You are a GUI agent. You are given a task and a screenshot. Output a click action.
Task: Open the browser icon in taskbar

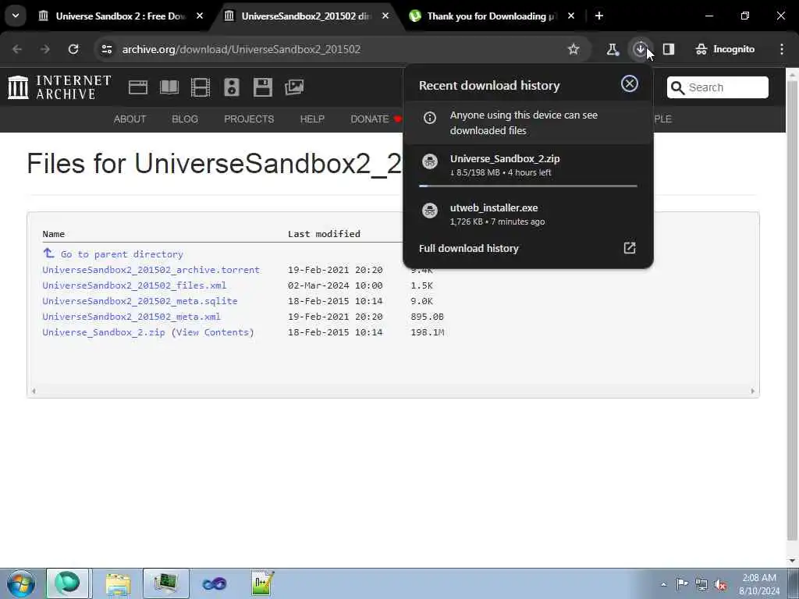click(x=68, y=583)
